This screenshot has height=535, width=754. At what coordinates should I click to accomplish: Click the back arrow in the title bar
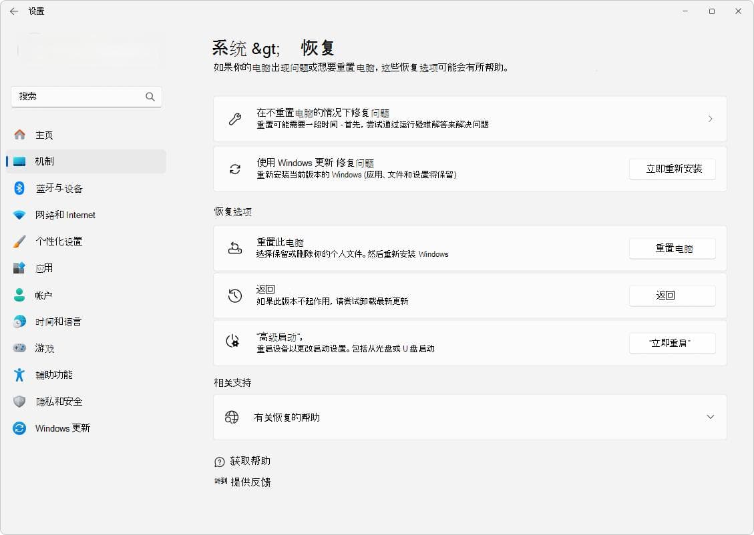point(14,11)
